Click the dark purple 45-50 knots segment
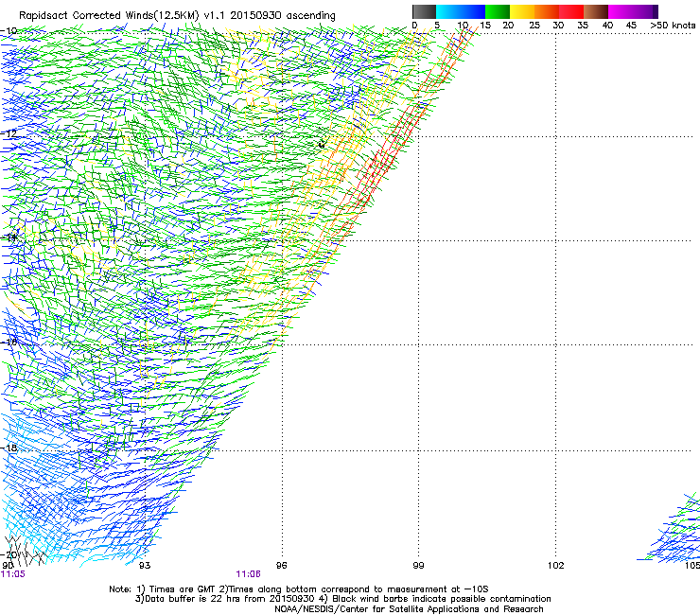 (645, 11)
